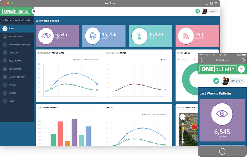Click the Announcement Builder megaphone icon
247x157 pixels.
pyautogui.click(x=5, y=45)
